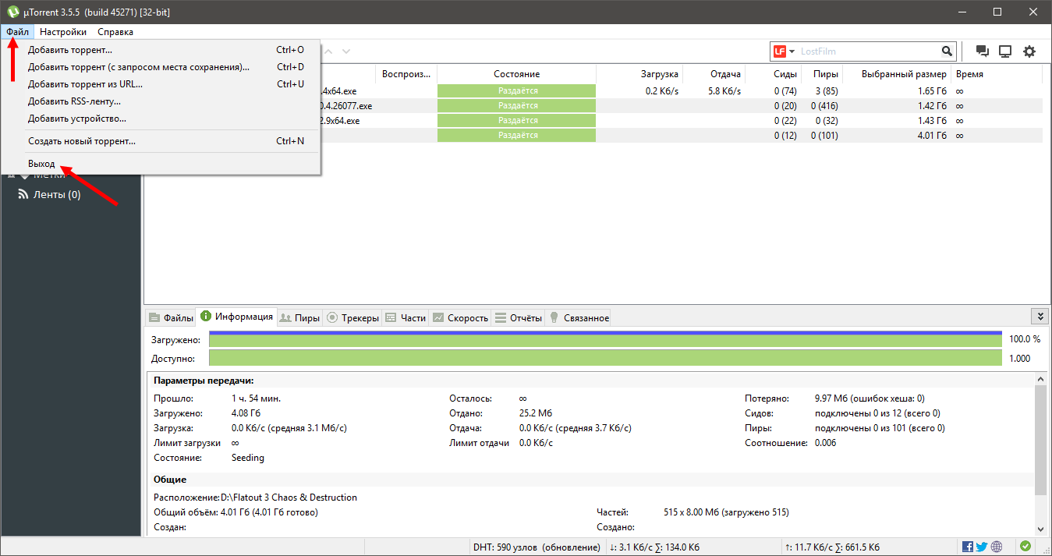Collapse the detail pane with double-chevron button
The width and height of the screenshot is (1052, 556).
tap(1039, 316)
